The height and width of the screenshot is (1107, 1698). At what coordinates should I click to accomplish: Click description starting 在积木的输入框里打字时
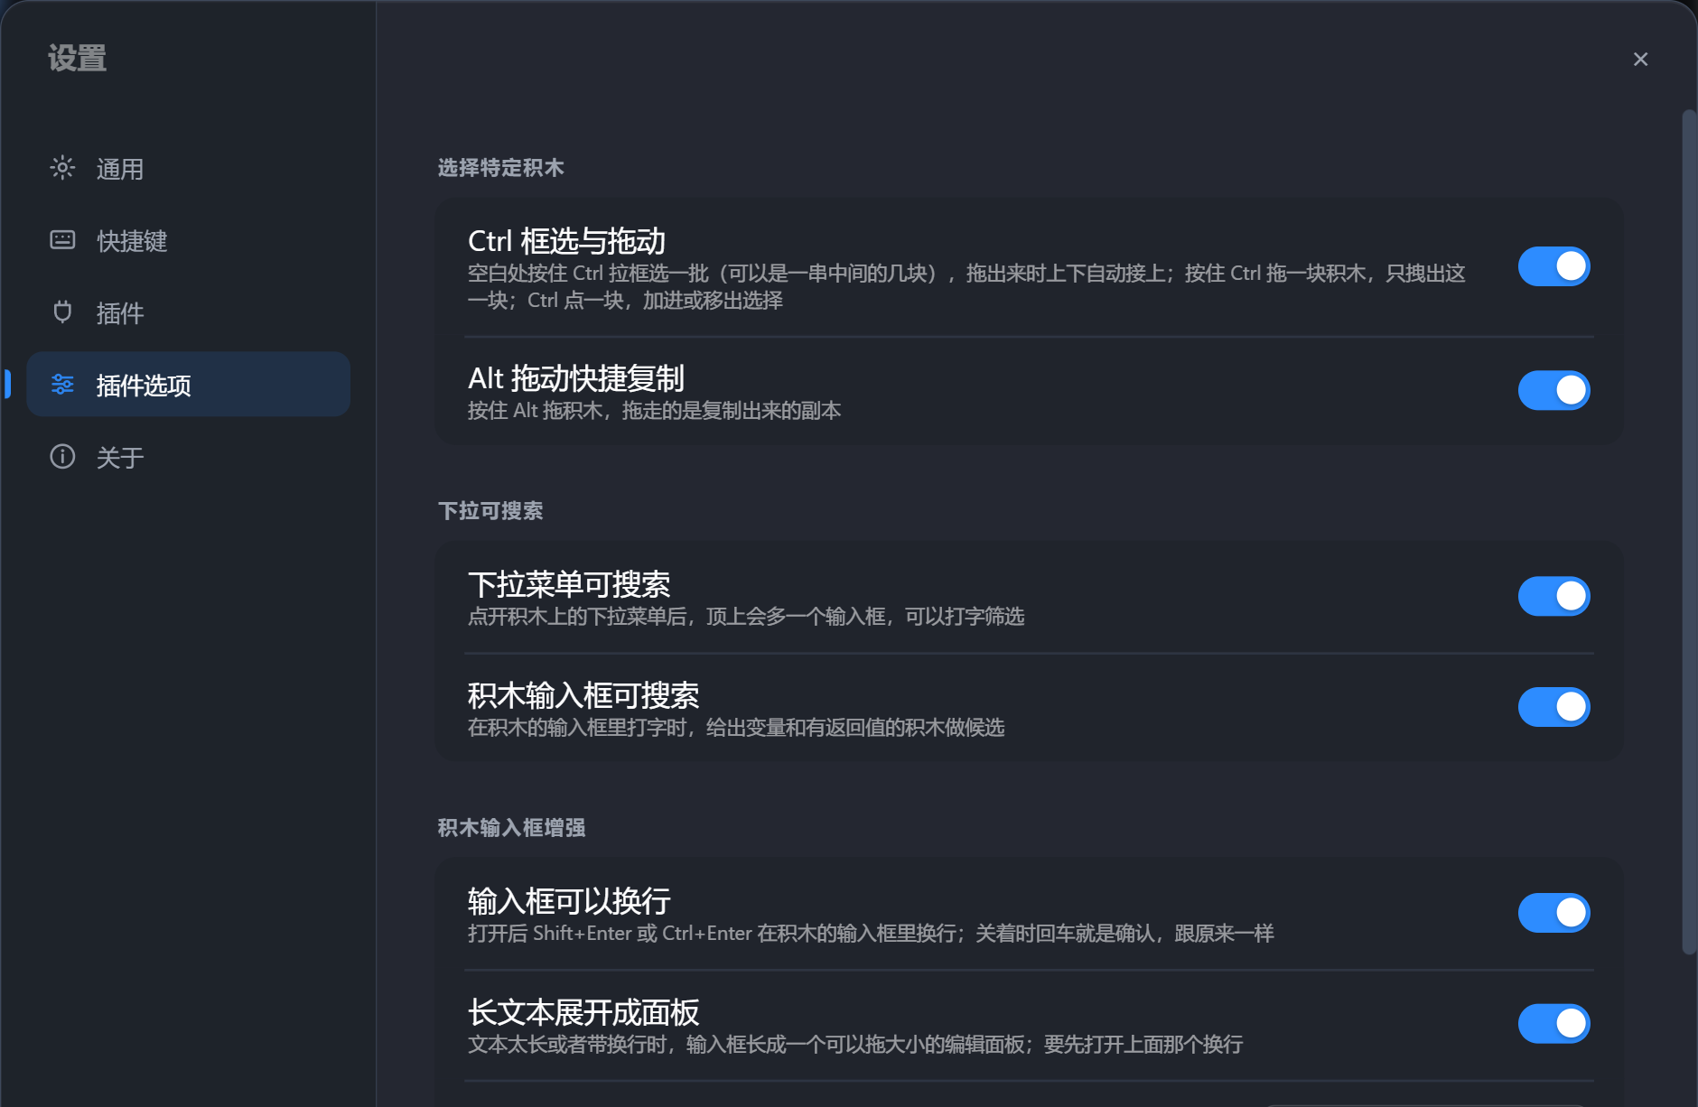coord(736,728)
